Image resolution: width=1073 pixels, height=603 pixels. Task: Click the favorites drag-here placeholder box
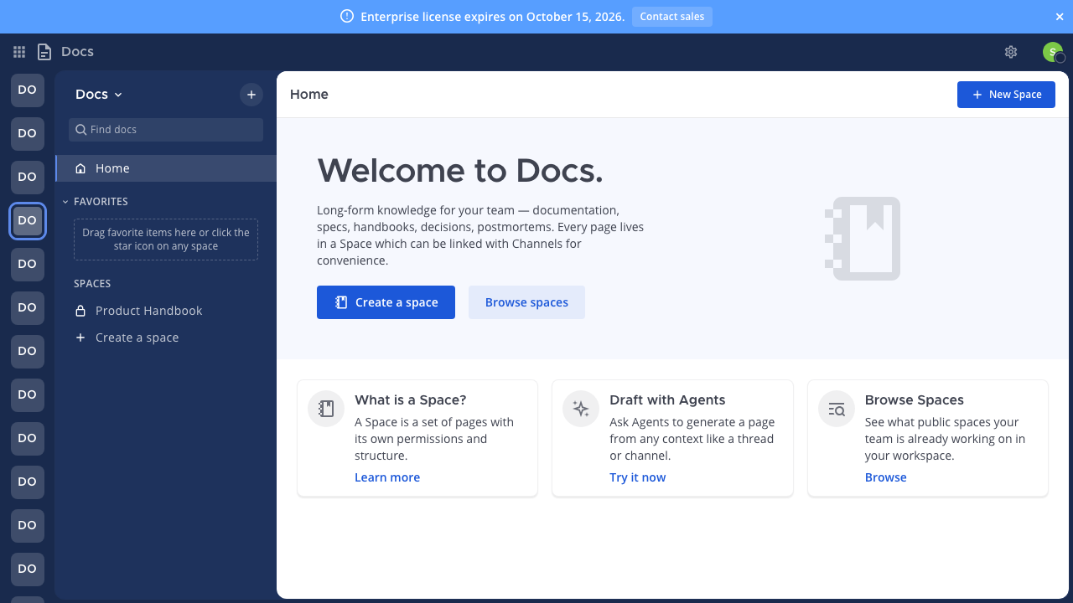pos(166,240)
